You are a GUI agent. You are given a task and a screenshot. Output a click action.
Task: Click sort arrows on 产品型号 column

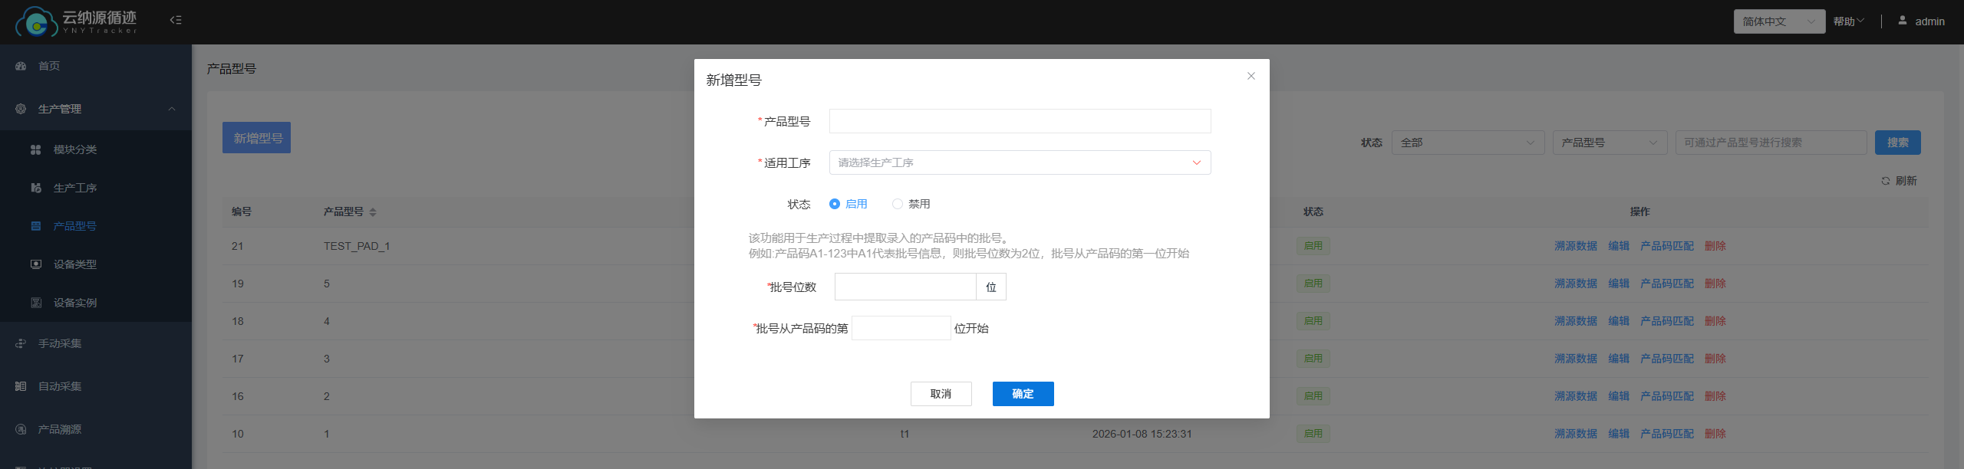coord(373,212)
